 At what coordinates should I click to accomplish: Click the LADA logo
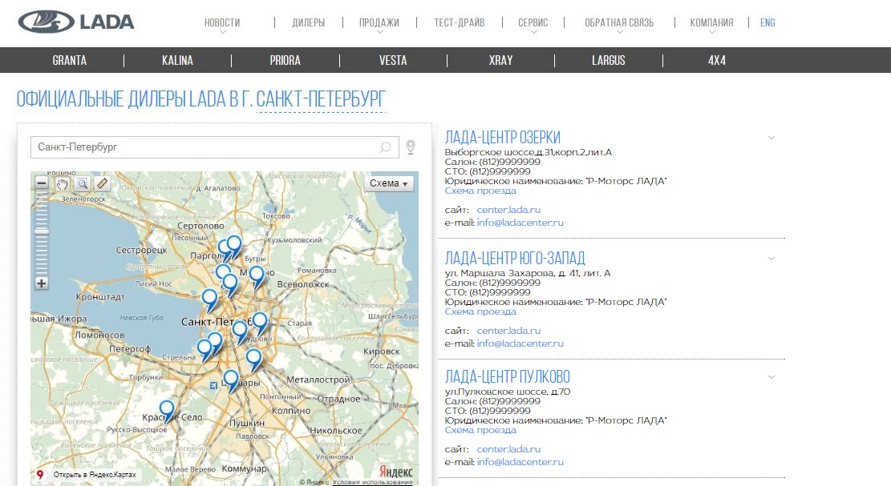click(76, 22)
